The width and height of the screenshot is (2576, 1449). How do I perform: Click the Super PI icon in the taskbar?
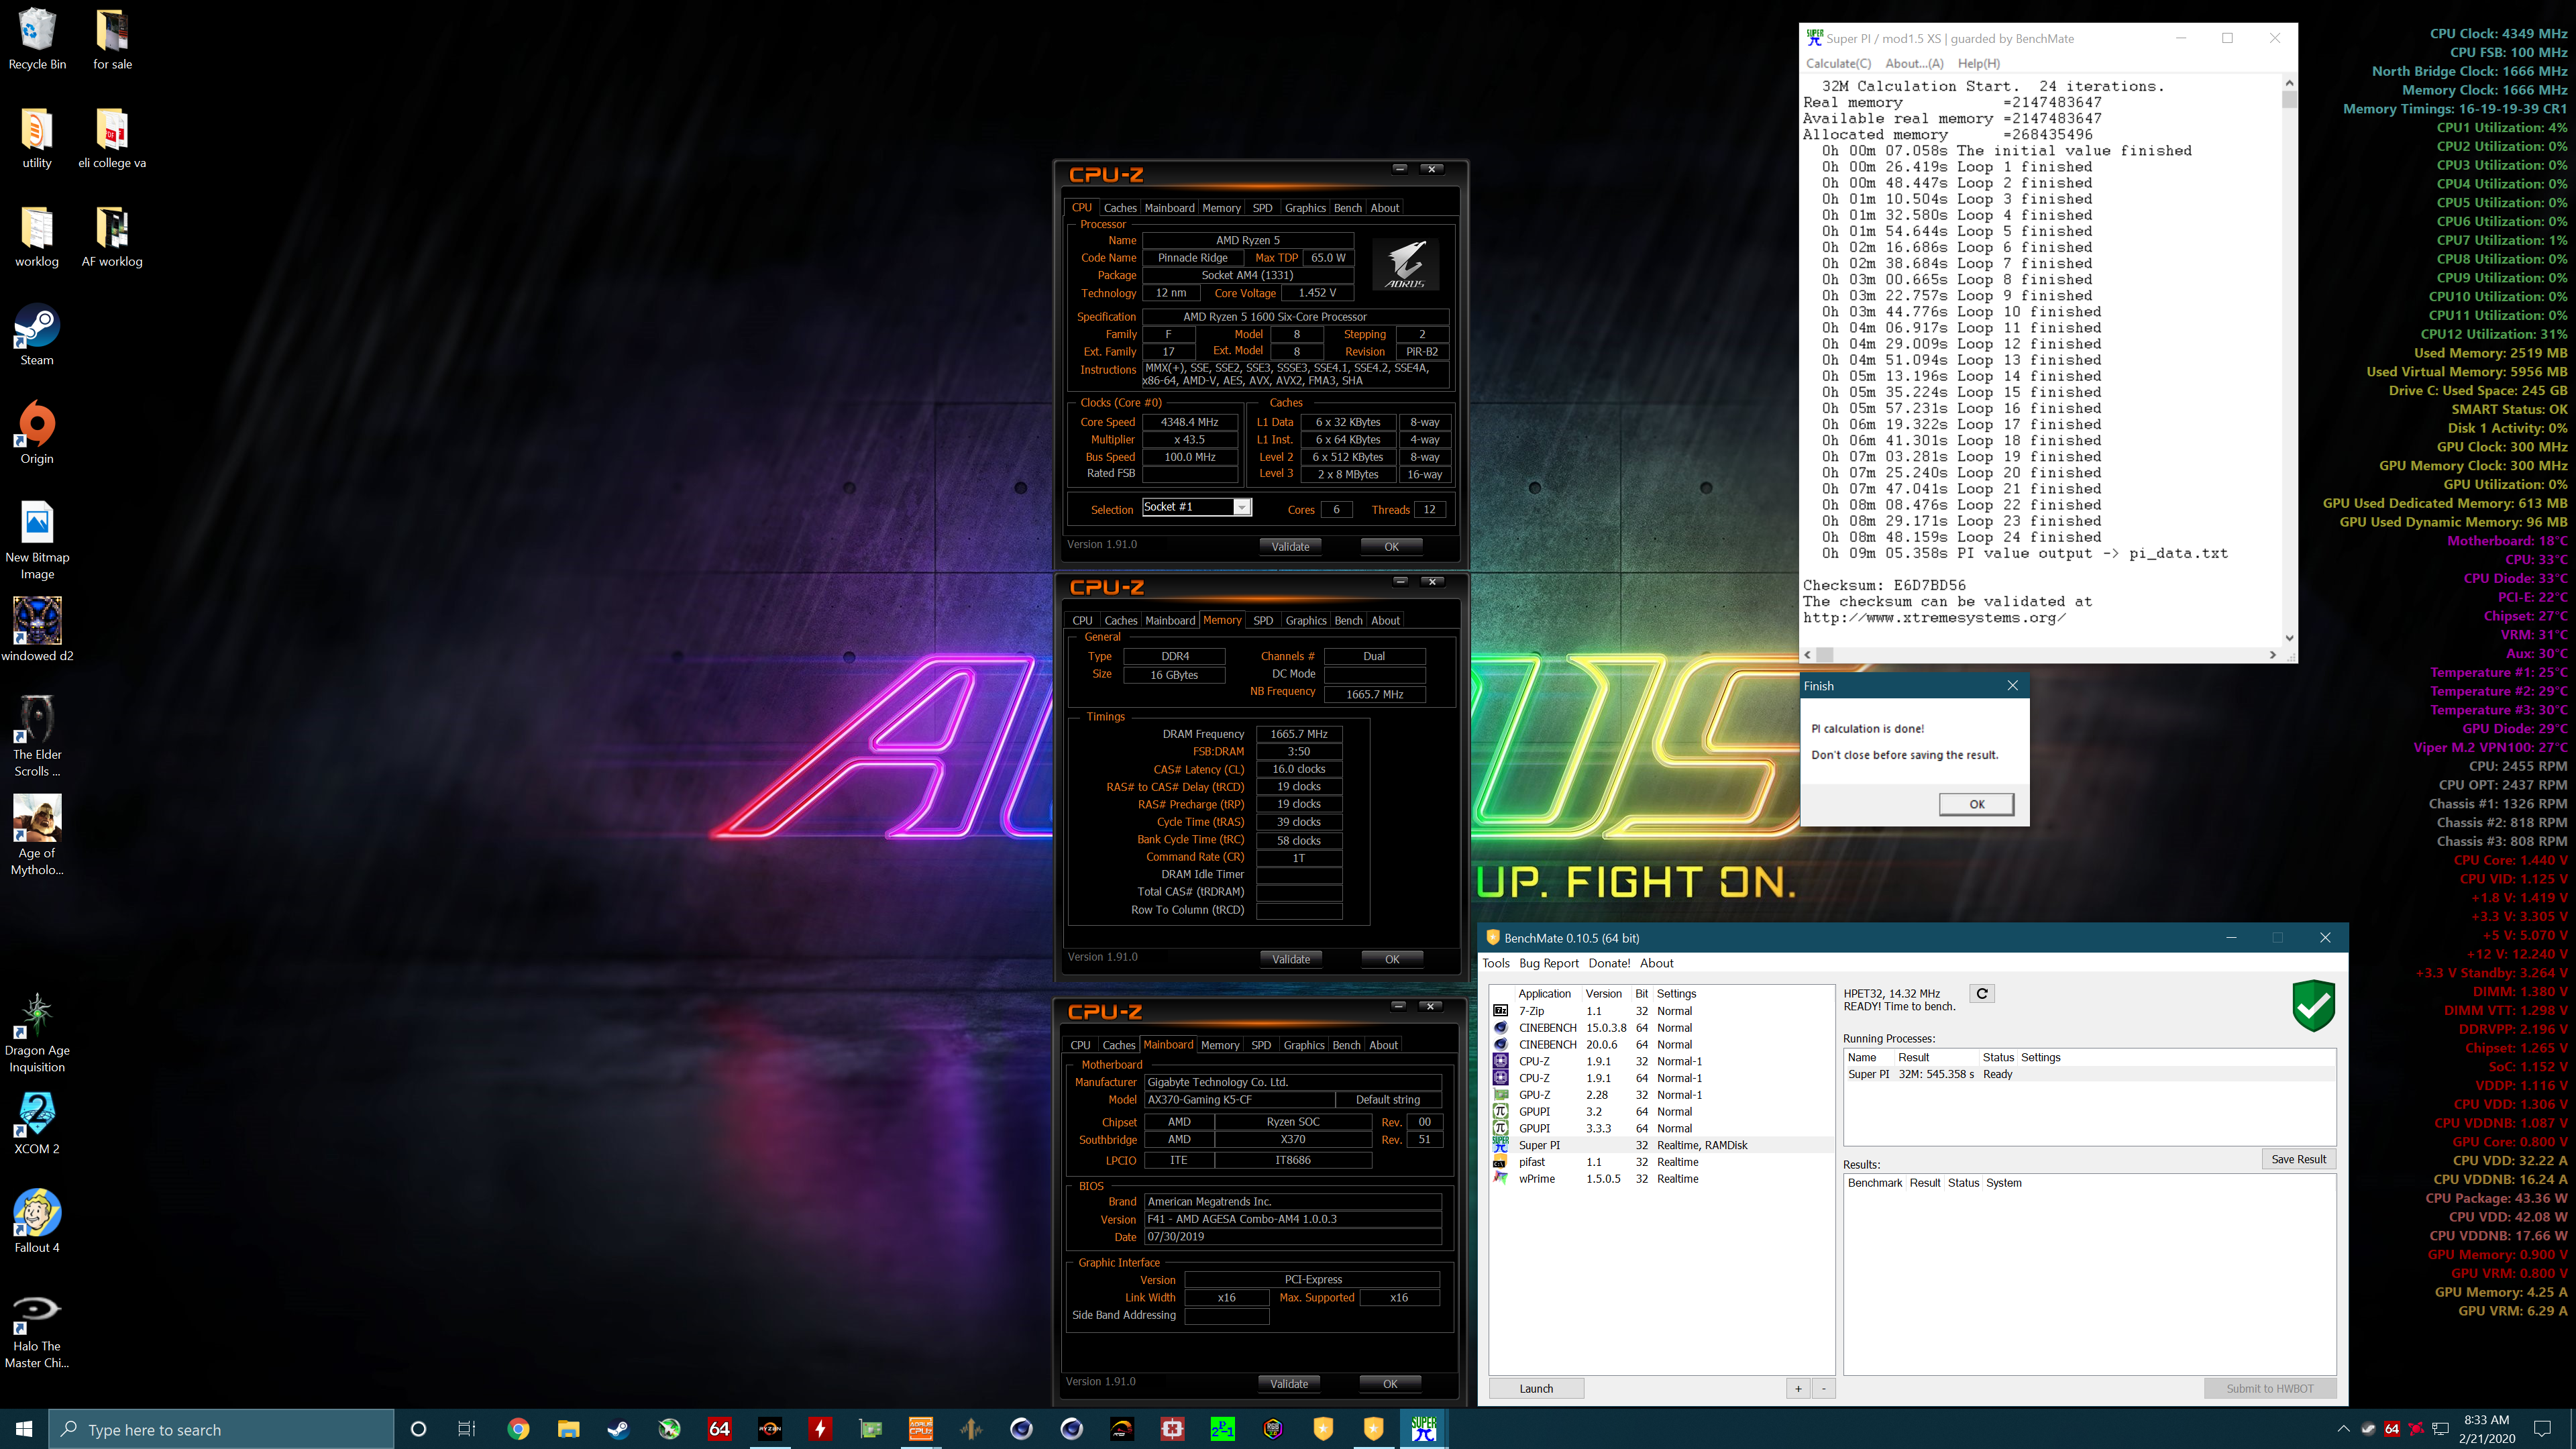point(1424,1429)
